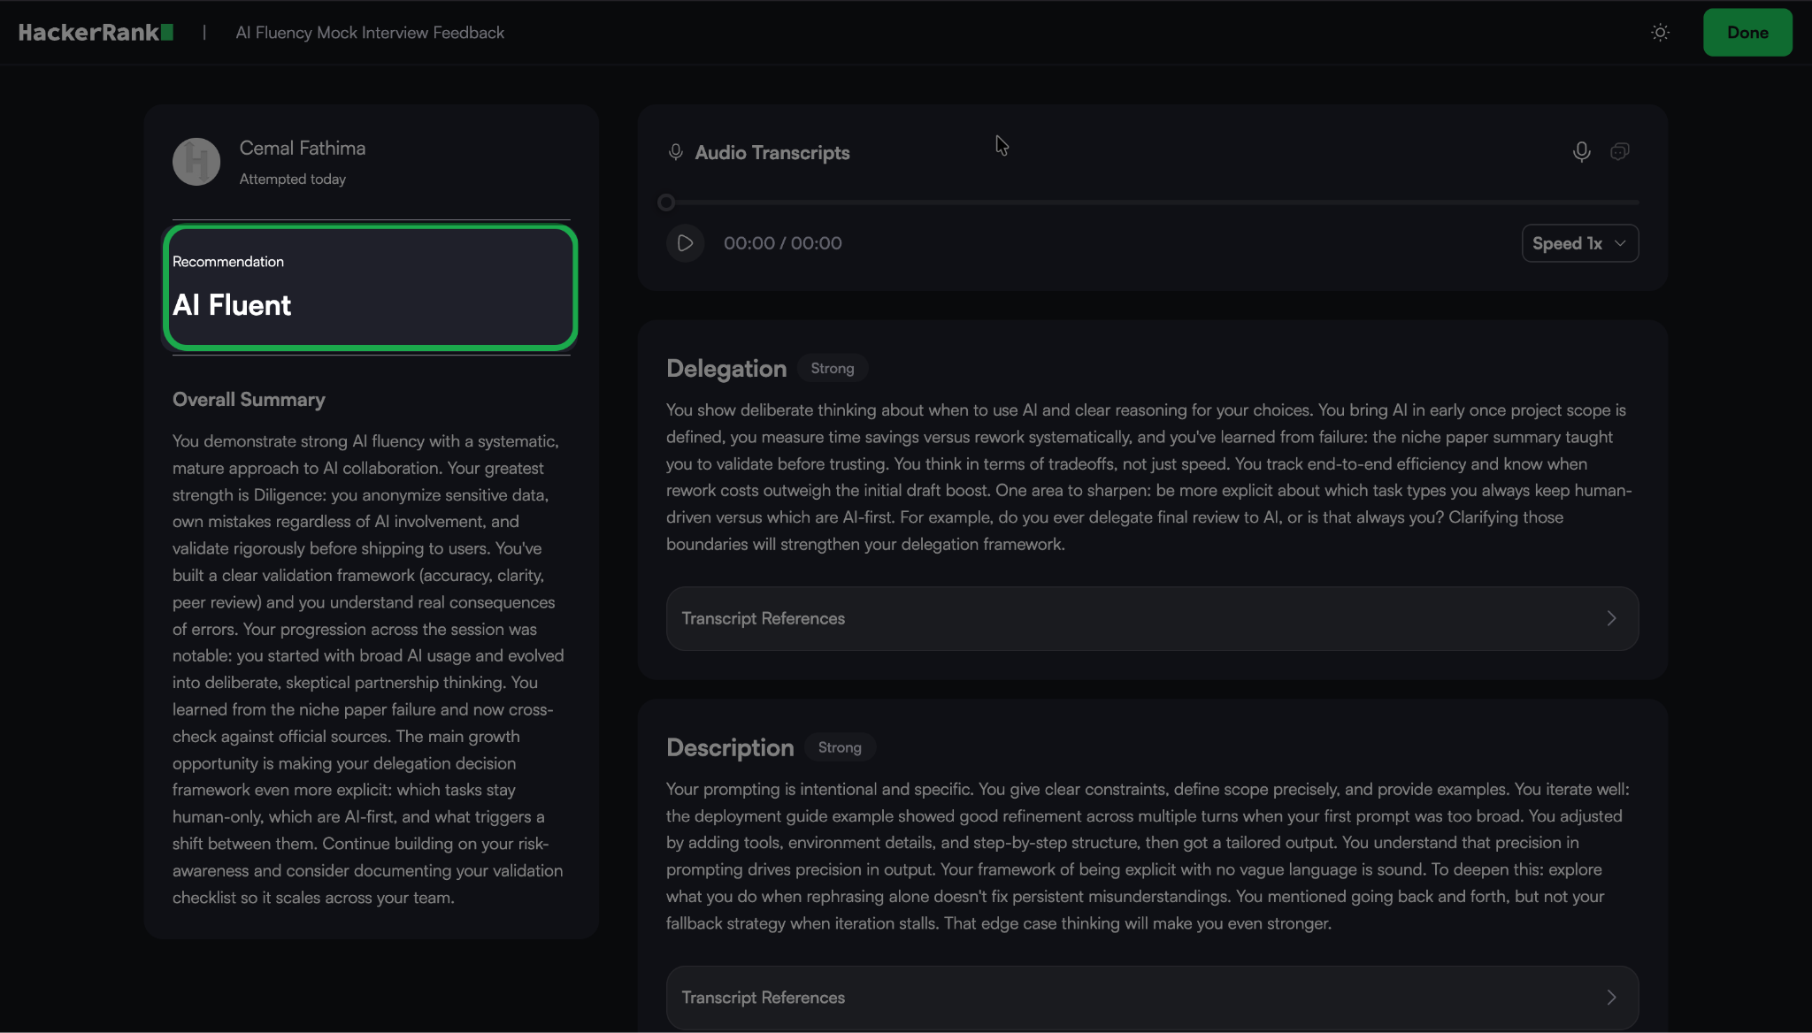Click the Strong badge beside Description

pyautogui.click(x=839, y=747)
